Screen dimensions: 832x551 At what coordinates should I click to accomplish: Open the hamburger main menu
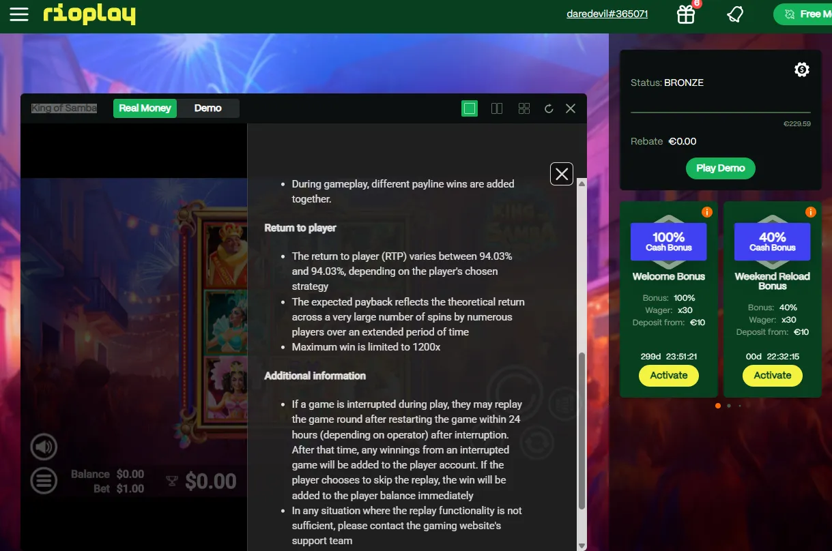point(19,14)
